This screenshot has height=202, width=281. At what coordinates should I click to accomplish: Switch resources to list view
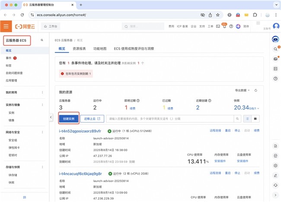(x=248, y=118)
